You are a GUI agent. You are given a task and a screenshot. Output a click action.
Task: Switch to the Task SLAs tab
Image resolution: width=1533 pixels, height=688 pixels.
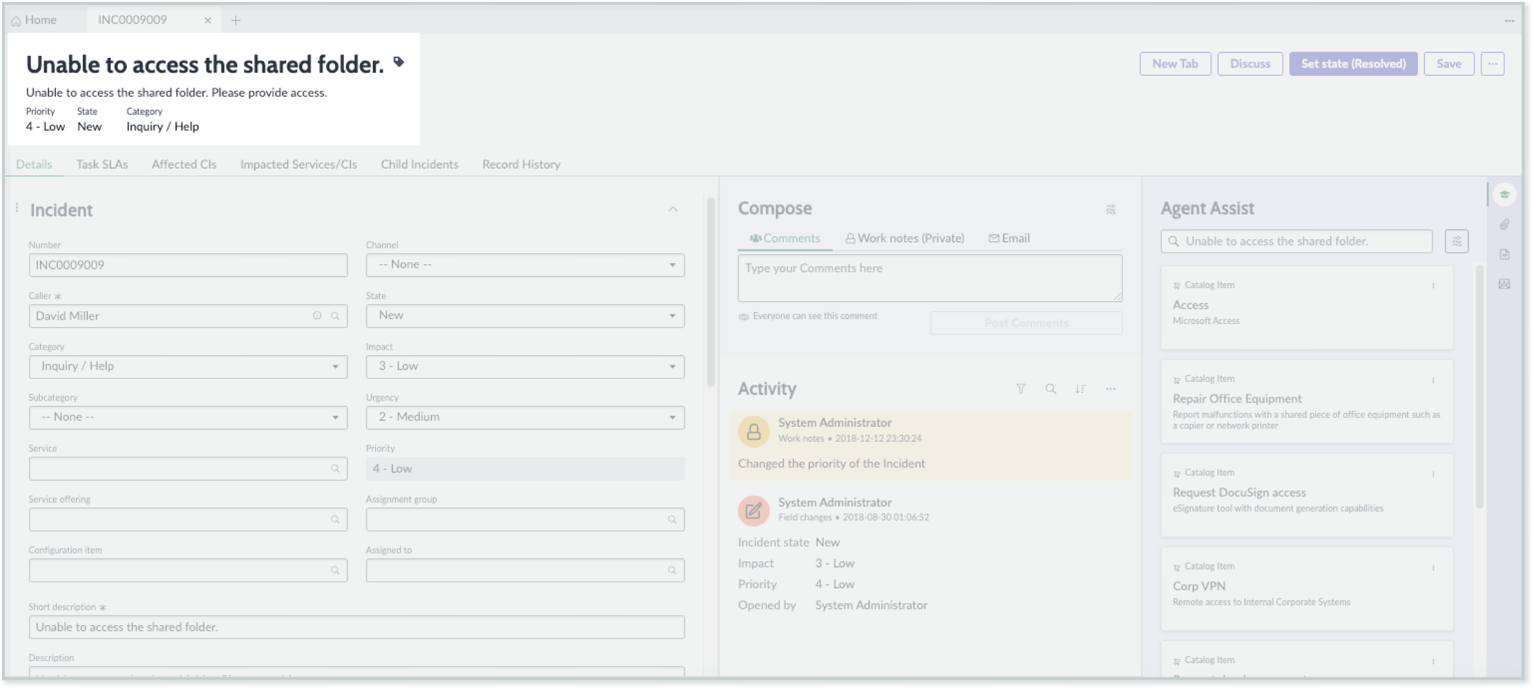(102, 164)
